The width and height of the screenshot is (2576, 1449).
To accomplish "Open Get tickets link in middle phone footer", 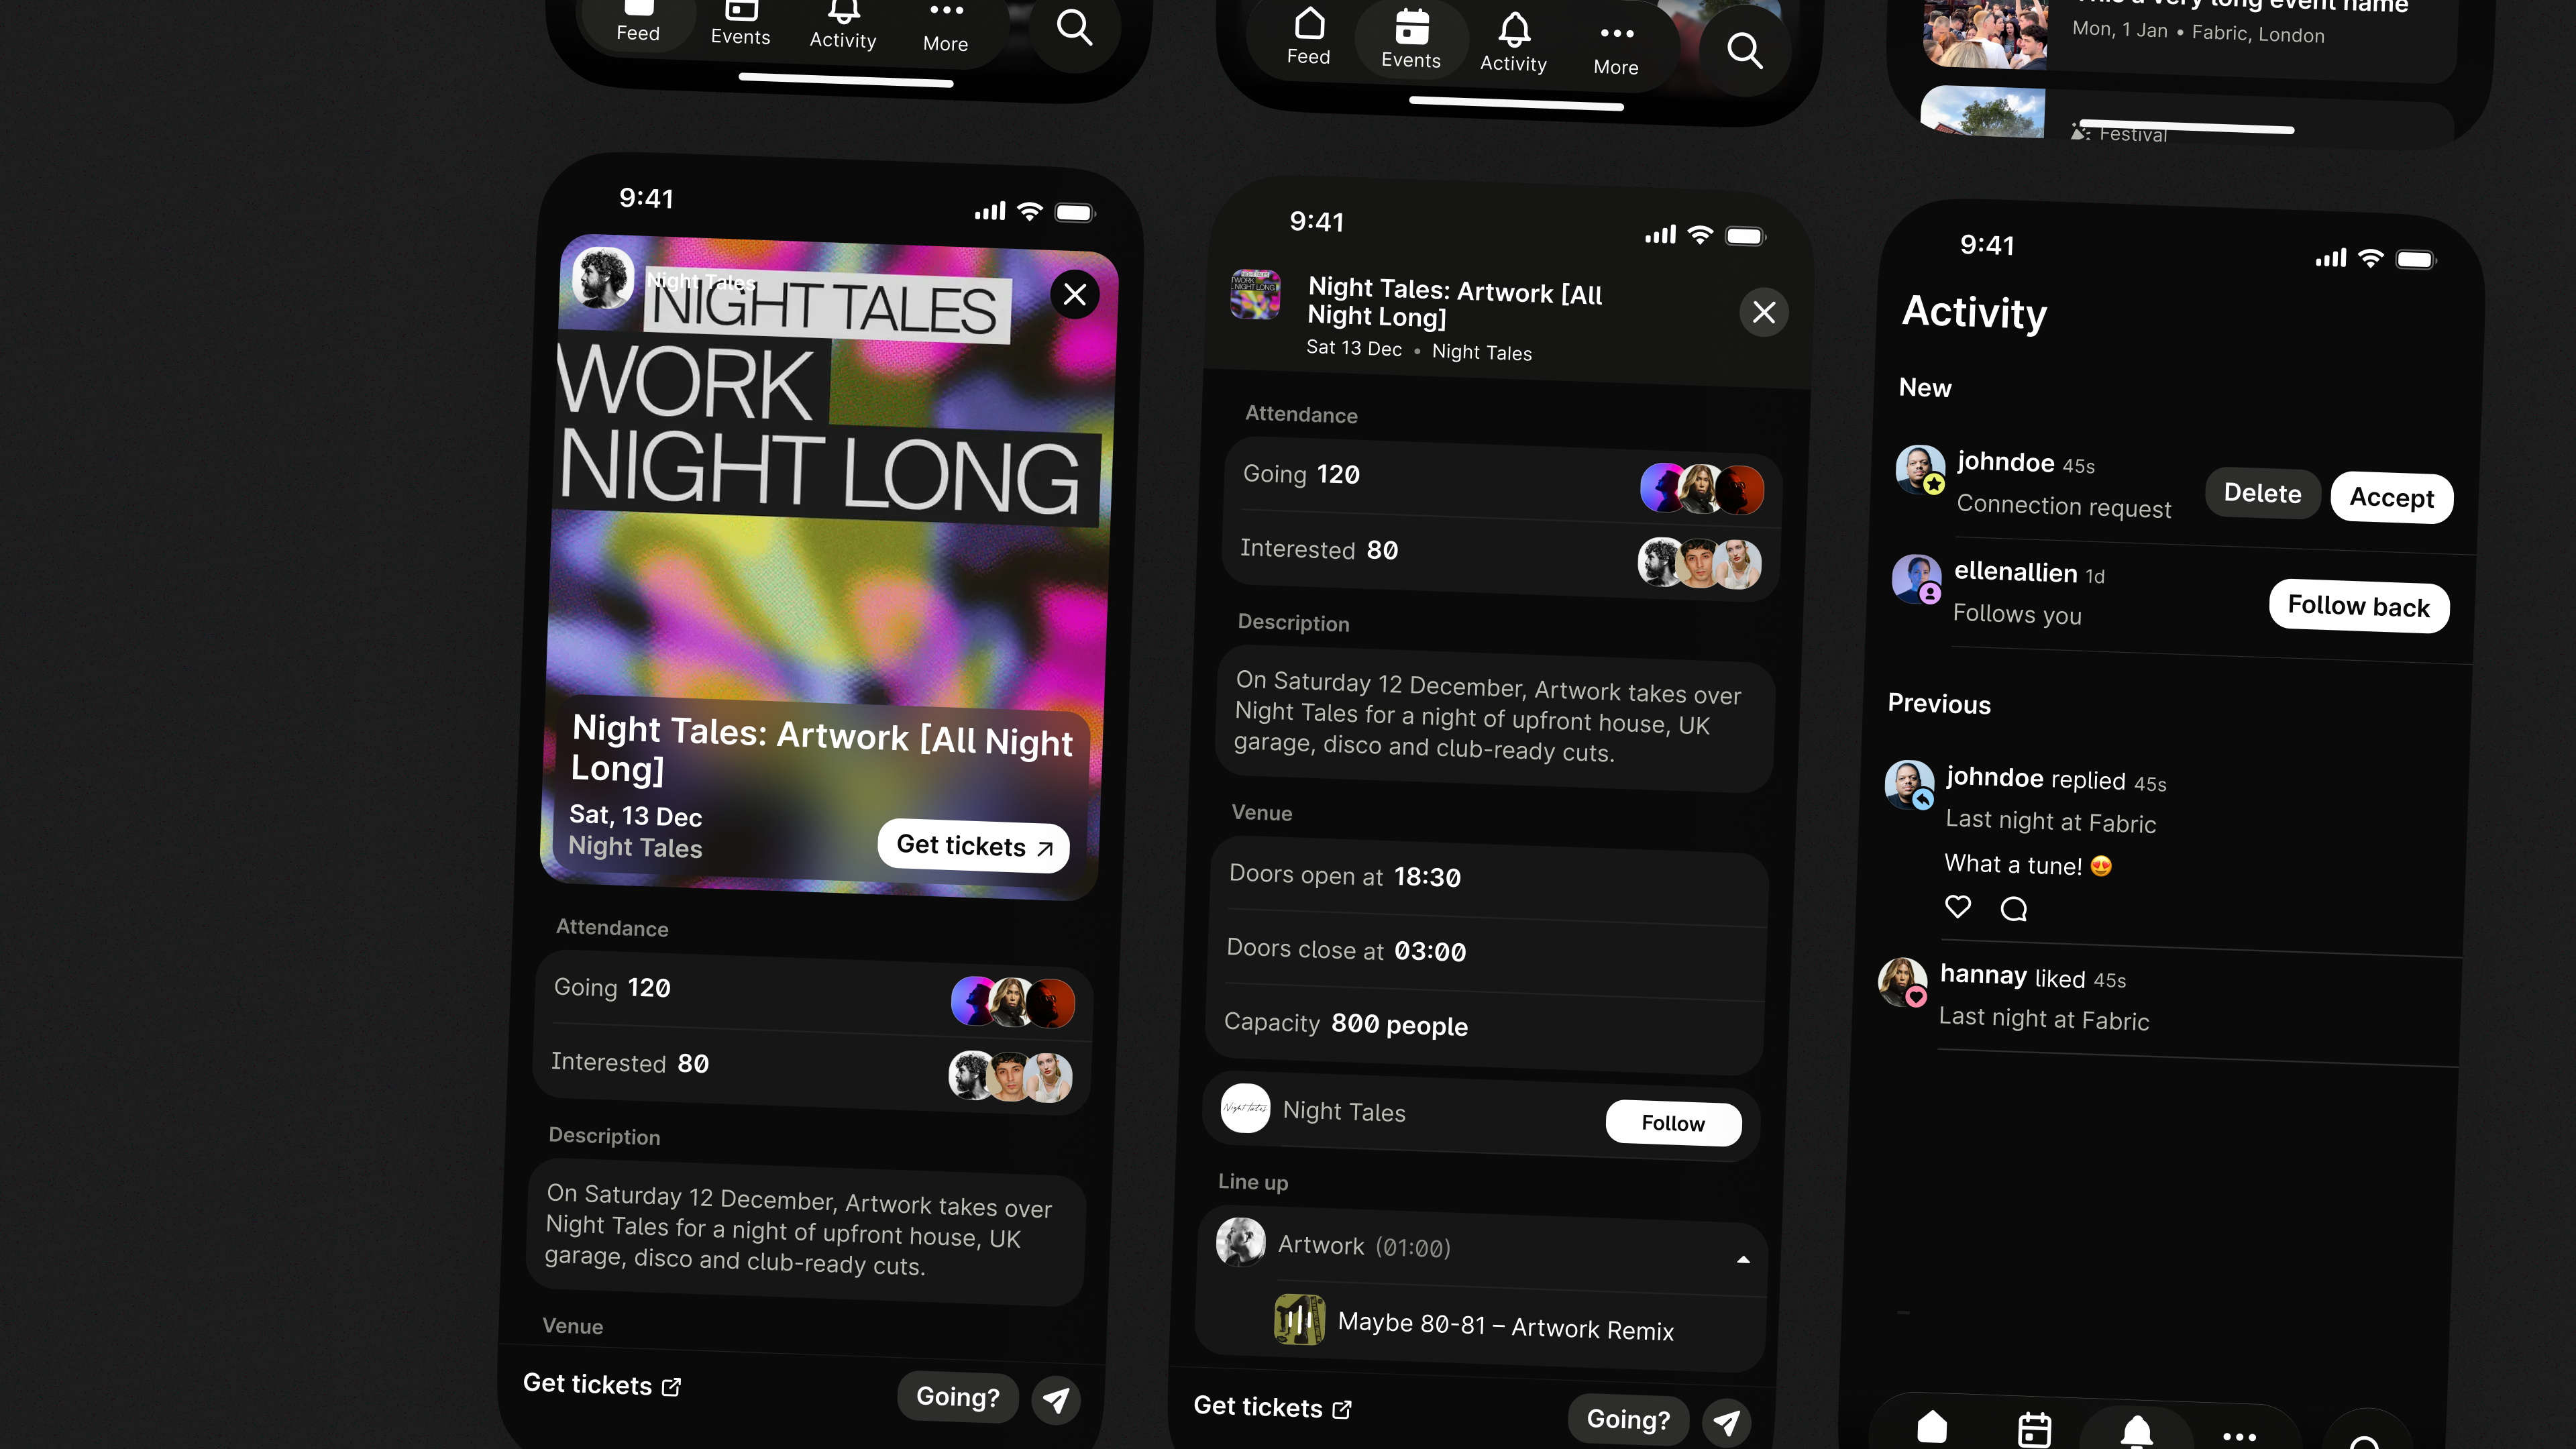I will pyautogui.click(x=1273, y=1408).
